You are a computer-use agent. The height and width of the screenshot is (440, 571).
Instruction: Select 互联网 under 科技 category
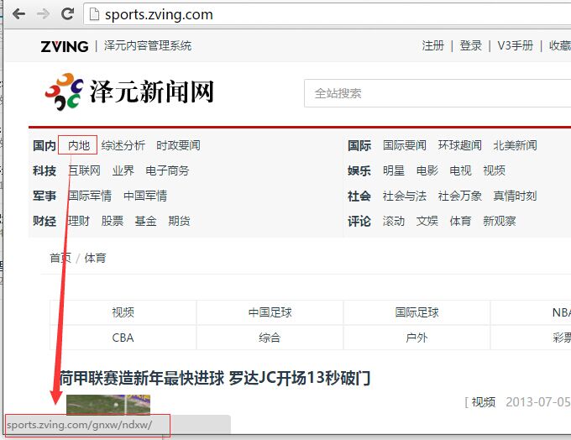coord(84,170)
